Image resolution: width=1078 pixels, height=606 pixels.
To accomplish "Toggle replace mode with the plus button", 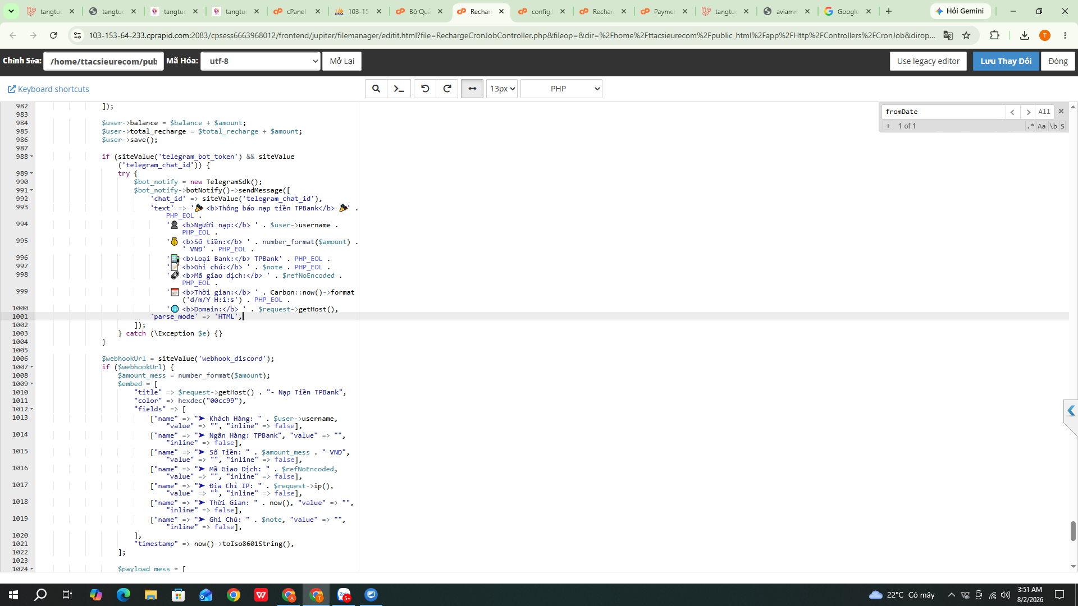I will tap(888, 126).
